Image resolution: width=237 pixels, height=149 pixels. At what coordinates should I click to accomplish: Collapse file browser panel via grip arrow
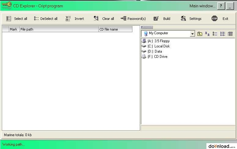[147, 27]
